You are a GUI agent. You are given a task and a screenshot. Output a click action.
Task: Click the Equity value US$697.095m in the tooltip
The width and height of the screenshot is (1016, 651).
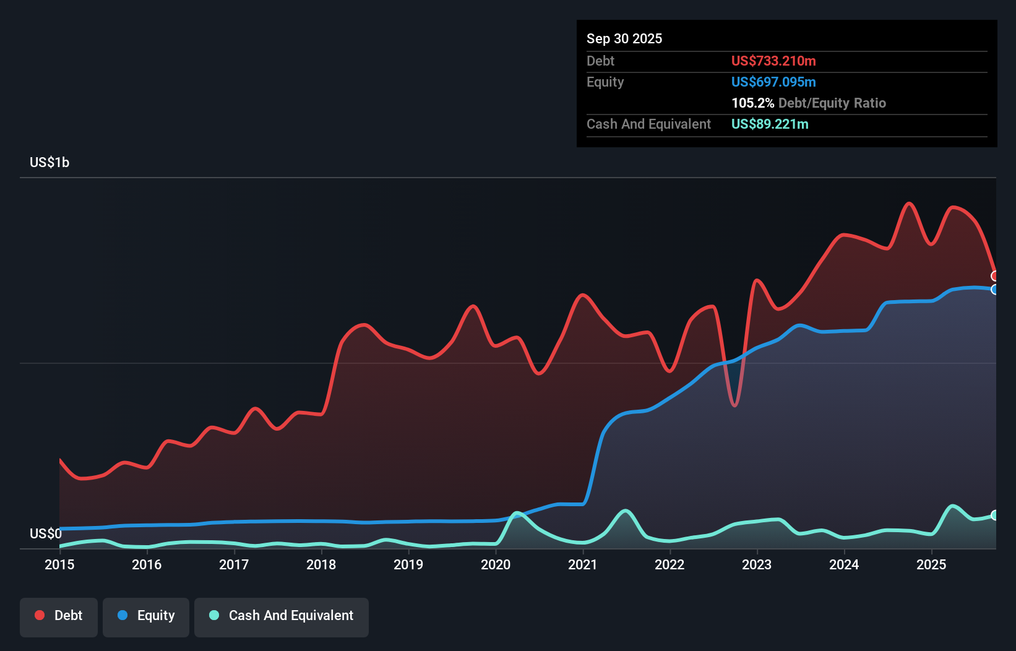(x=773, y=82)
